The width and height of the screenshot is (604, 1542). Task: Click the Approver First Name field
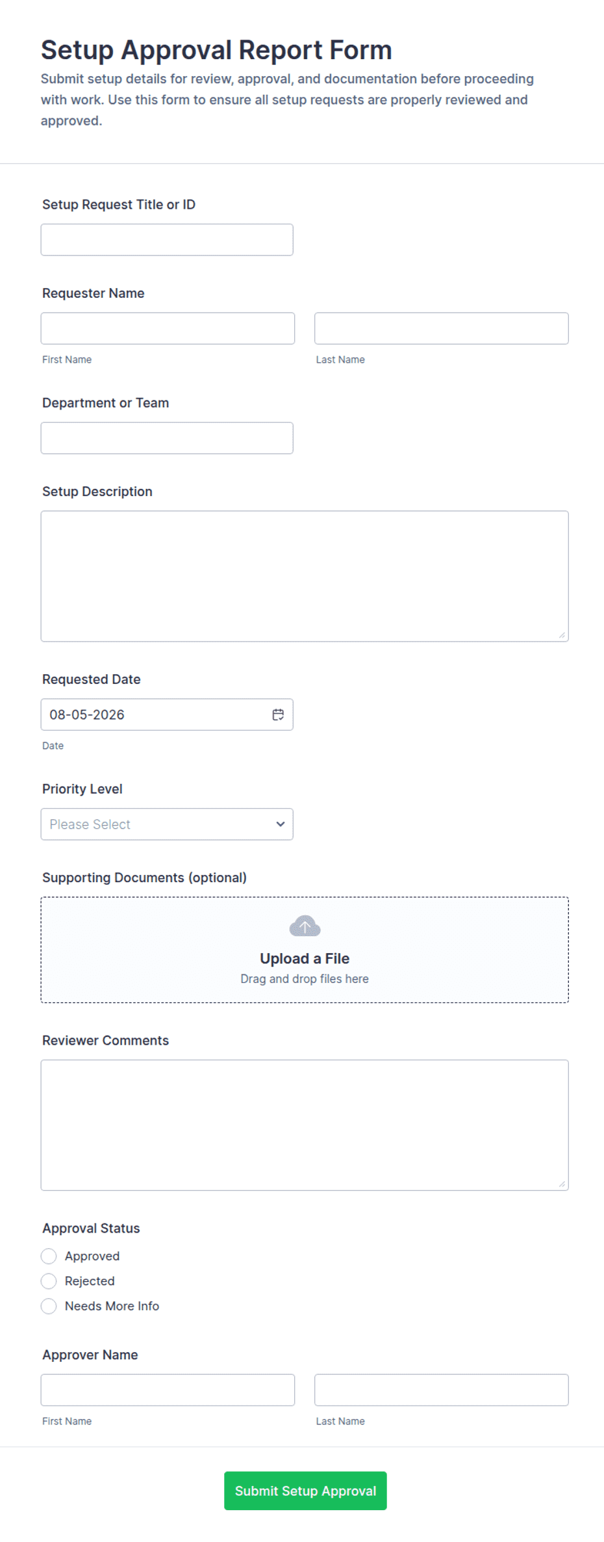coord(168,1390)
